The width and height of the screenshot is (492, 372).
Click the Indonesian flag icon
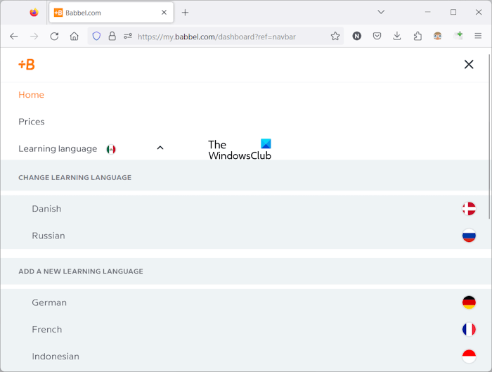[469, 357]
